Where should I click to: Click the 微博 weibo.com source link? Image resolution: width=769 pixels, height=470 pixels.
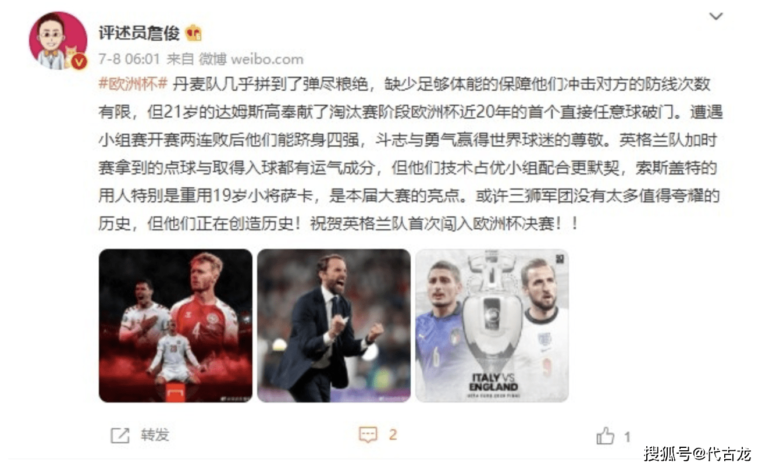251,59
